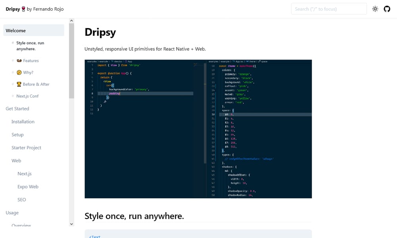The width and height of the screenshot is (397, 238).
Task: Open the Expo Web page
Action: tap(28, 186)
